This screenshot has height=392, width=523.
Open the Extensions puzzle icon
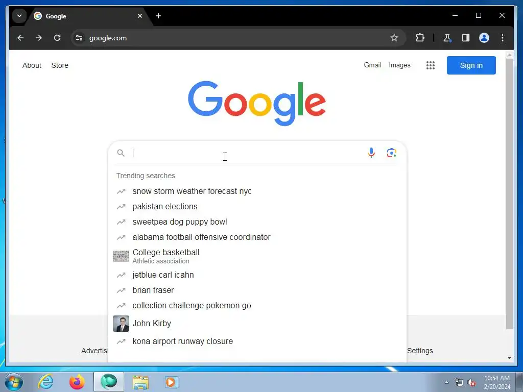[420, 38]
